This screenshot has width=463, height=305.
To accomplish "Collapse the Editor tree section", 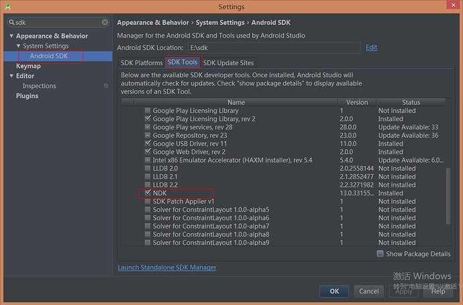I will pyautogui.click(x=11, y=77).
